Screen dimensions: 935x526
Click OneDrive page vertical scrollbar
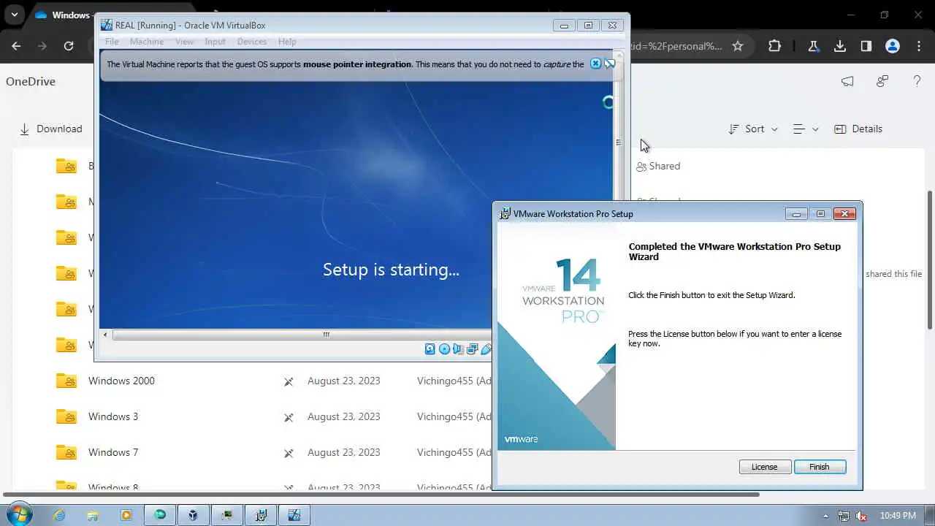pos(929,259)
